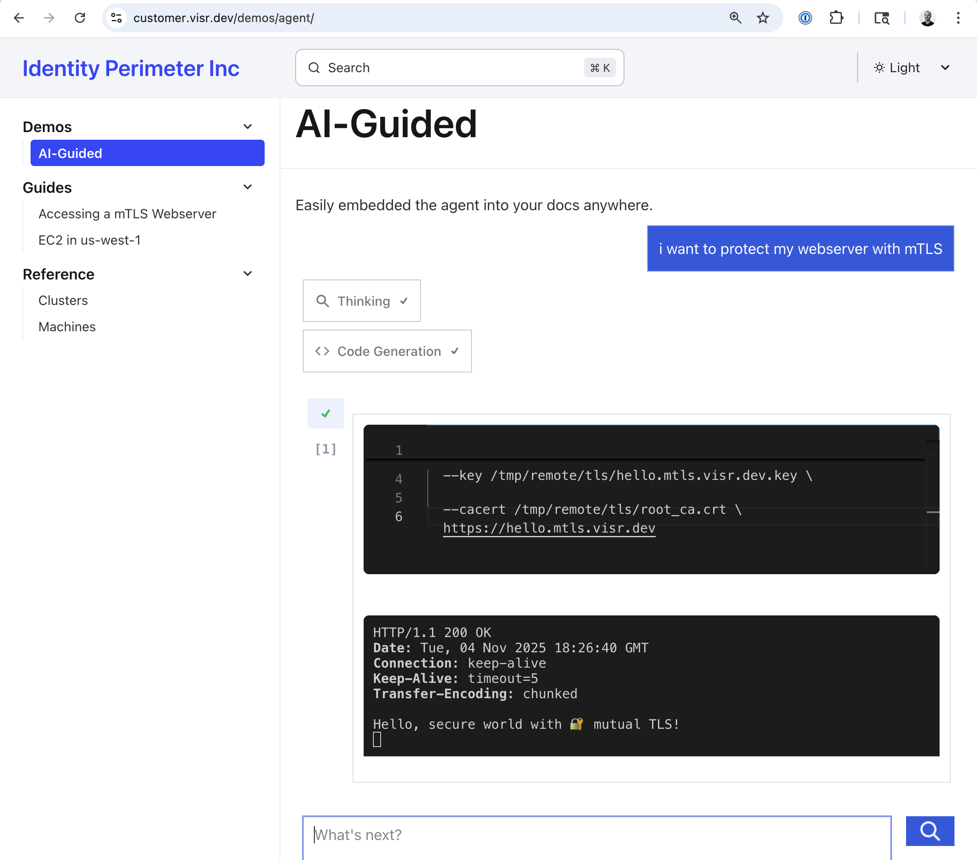Open the browser three-dot menu
The image size is (977, 860).
point(958,18)
